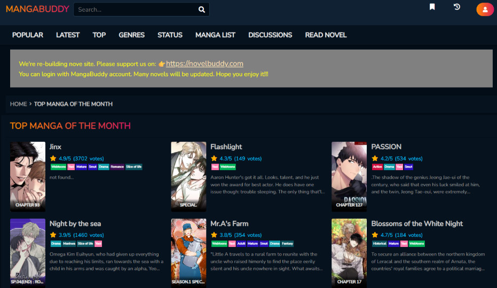Open the Status menu
The height and width of the screenshot is (288, 497).
point(170,35)
